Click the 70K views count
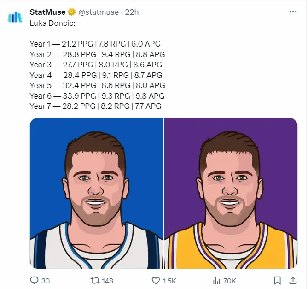Screen dimensions: 308x289 pos(229,281)
